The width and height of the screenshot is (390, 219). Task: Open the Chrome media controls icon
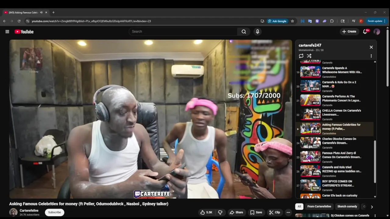click(353, 21)
